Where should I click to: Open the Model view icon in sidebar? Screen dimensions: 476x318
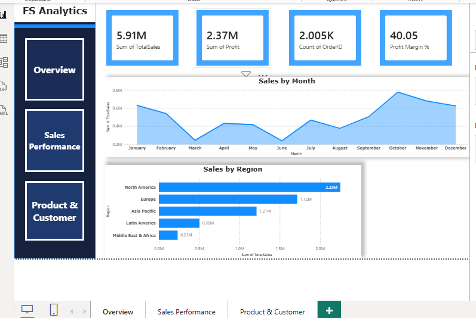(4, 63)
